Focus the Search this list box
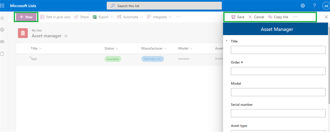Viewport: 330px width, 132px height. [x=164, y=6]
